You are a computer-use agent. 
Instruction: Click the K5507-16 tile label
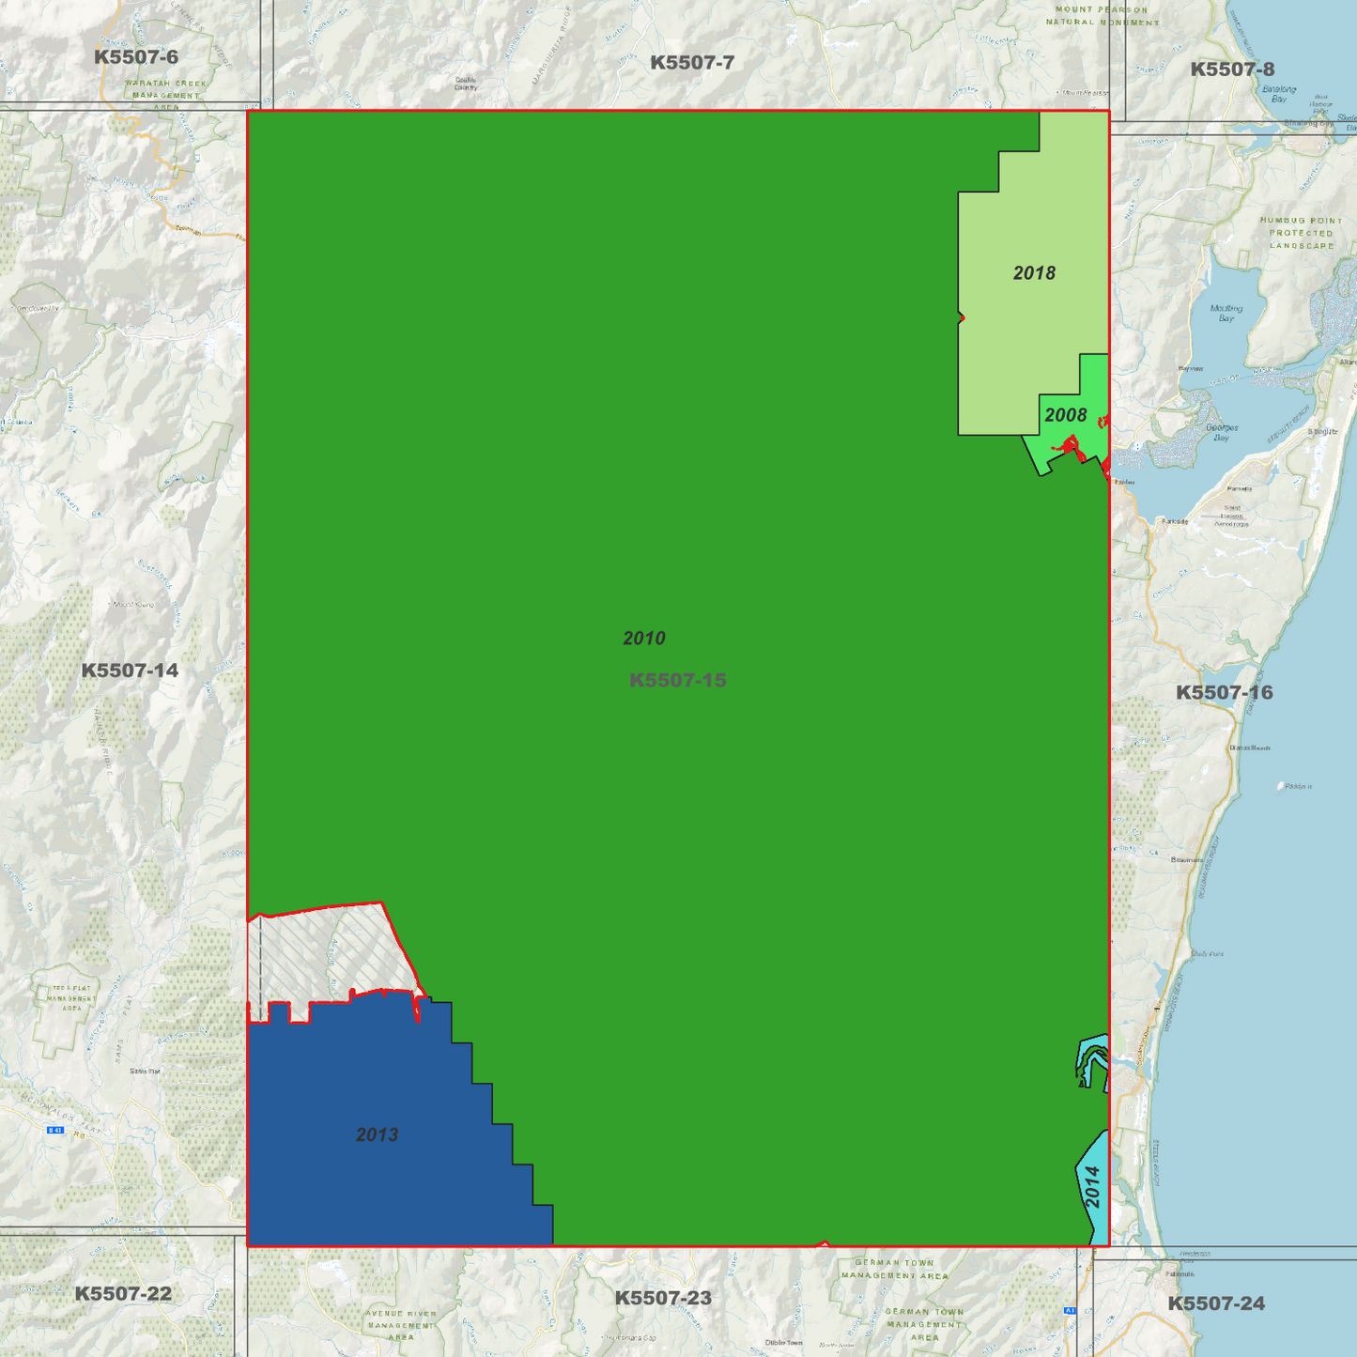[x=1225, y=692]
